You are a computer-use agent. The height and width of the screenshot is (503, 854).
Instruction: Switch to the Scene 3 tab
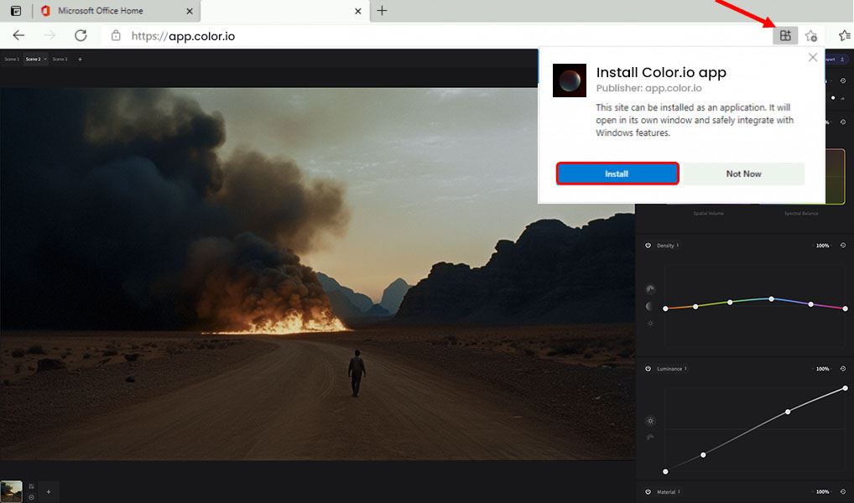pyautogui.click(x=60, y=59)
